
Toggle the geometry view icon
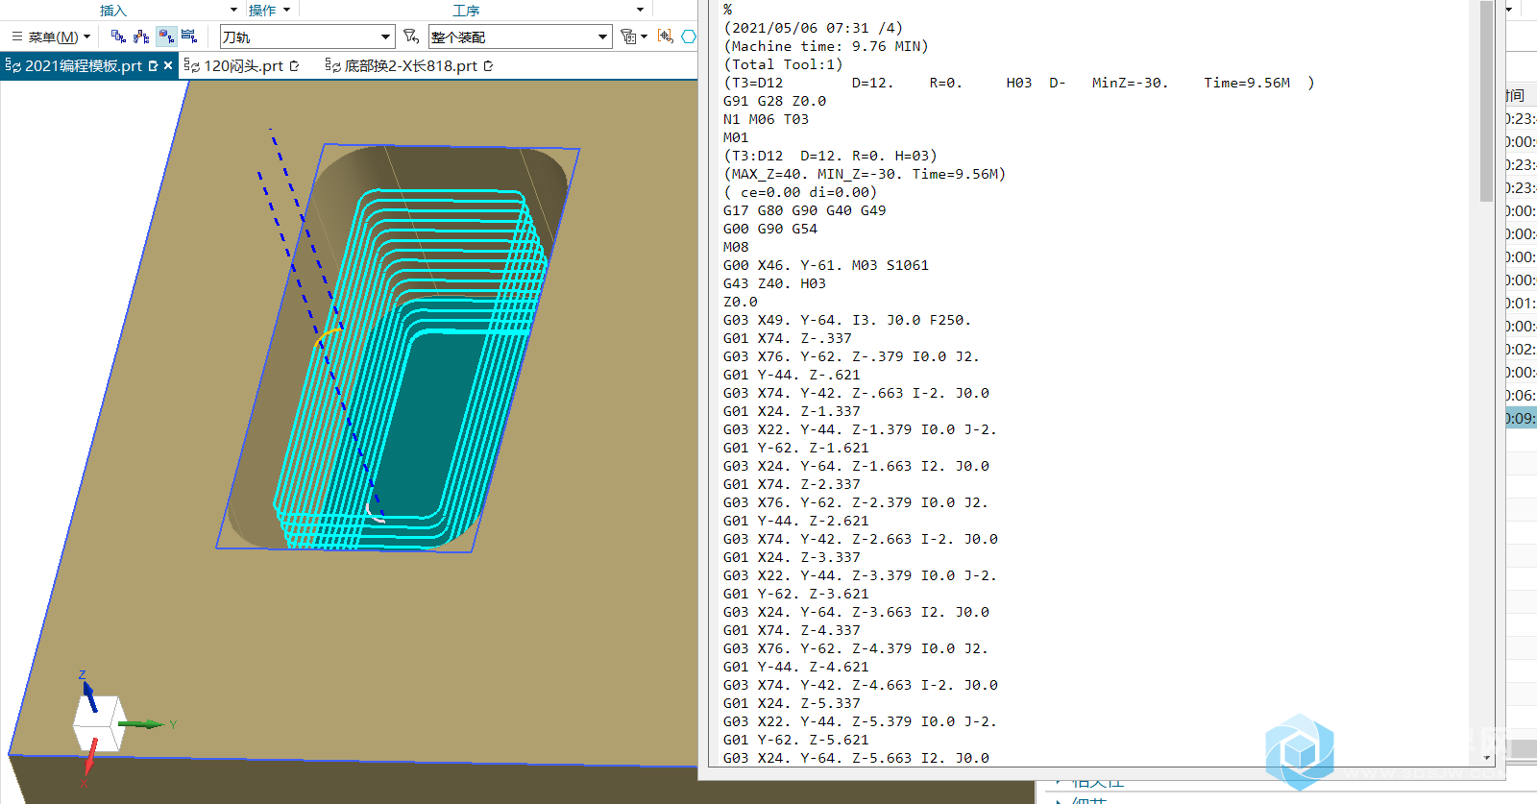point(166,37)
